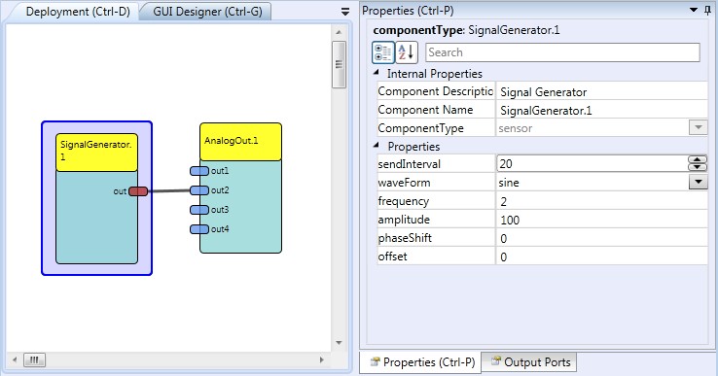Click the phaseShift value field
Screen dimensions: 718x376
tap(601, 238)
